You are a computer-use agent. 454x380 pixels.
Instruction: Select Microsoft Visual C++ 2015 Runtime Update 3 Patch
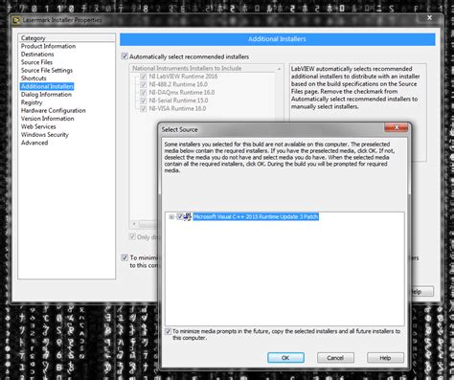click(256, 217)
